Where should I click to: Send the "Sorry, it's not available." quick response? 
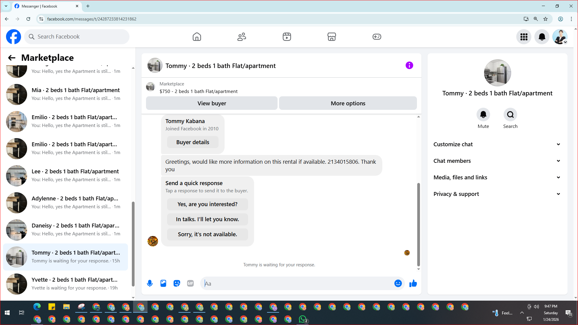(x=207, y=234)
